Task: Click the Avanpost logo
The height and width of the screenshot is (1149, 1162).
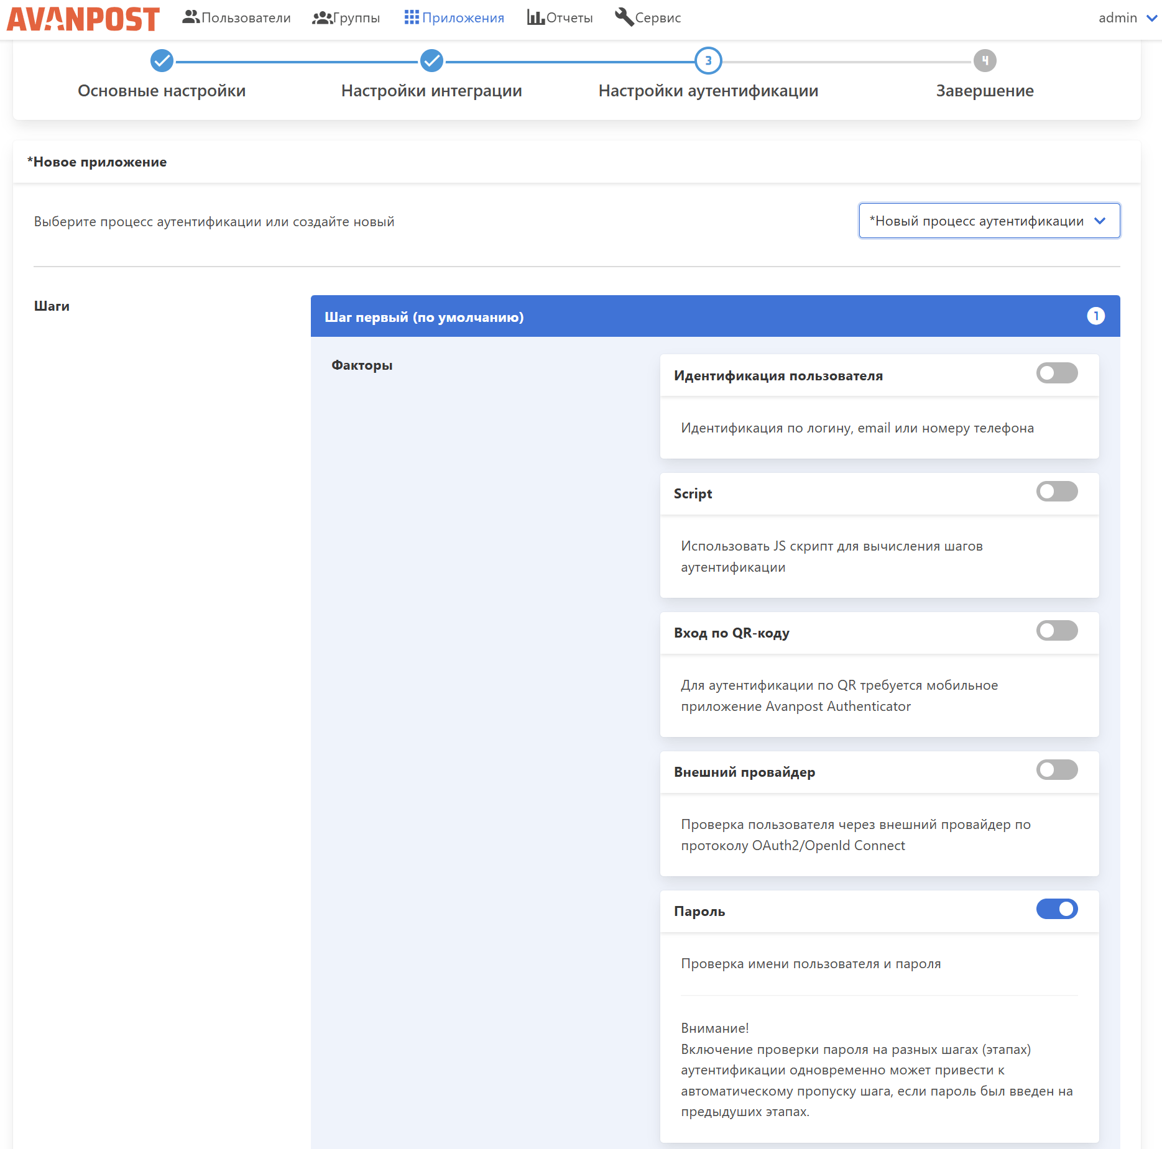Action: [x=83, y=19]
